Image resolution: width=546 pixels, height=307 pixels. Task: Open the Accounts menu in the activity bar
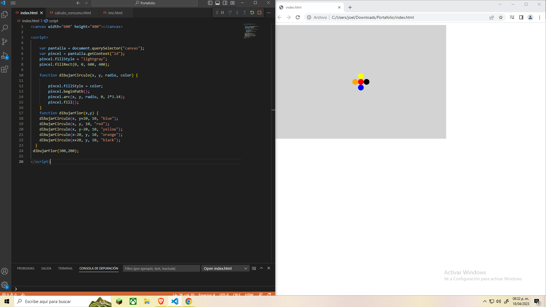pos(5,271)
